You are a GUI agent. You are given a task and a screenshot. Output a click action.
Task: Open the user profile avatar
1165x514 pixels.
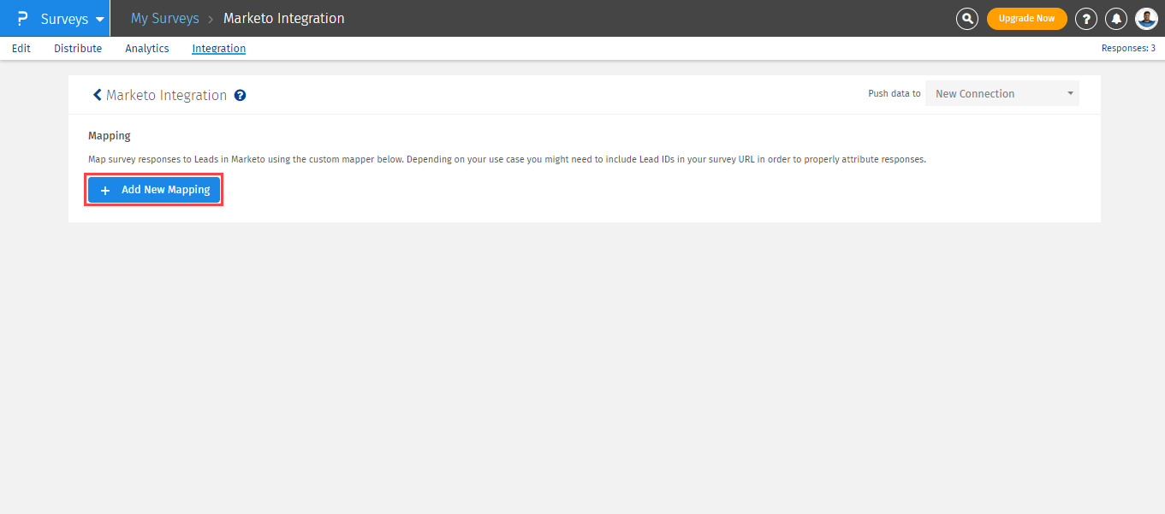pyautogui.click(x=1146, y=18)
